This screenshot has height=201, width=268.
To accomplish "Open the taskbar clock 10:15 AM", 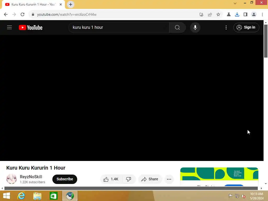I will (256, 196).
